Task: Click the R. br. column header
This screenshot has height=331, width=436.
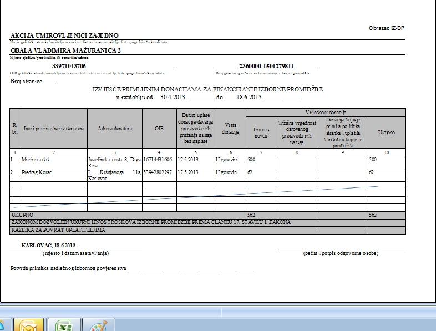Action: [x=15, y=129]
